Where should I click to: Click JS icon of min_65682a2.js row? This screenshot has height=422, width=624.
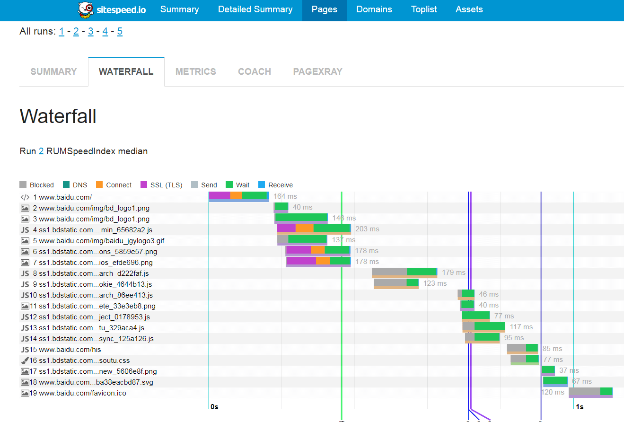25,230
